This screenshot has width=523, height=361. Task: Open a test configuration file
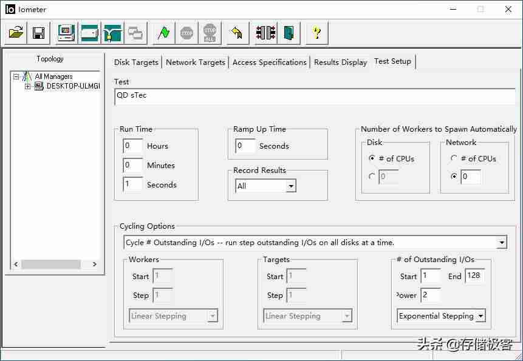16,33
